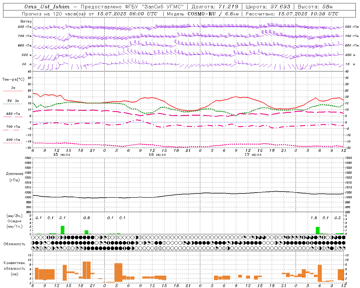The image size is (360, 288).
Task: Click the provider text ФГБУ "ЗапСиб УГМС"
Action: [154, 7]
